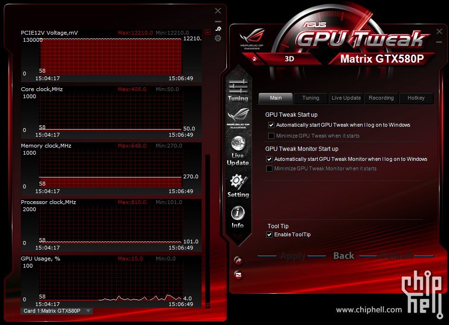Click the "GPU Tweak Start up" heading
Image resolution: width=449 pixels, height=325 pixels.
291,115
